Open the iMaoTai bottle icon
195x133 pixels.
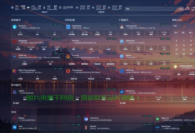86,127
